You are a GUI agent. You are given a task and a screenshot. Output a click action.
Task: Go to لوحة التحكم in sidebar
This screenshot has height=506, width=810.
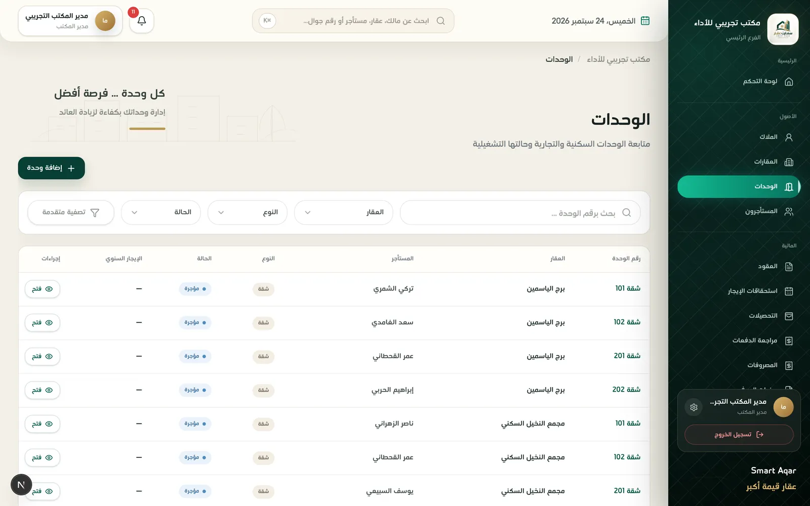coord(739,81)
